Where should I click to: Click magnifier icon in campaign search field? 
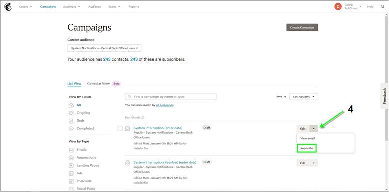(129, 96)
